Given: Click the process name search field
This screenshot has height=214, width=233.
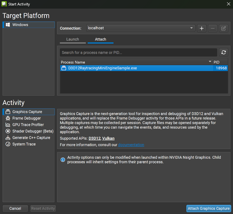Looking at the screenshot, I should coord(138,53).
